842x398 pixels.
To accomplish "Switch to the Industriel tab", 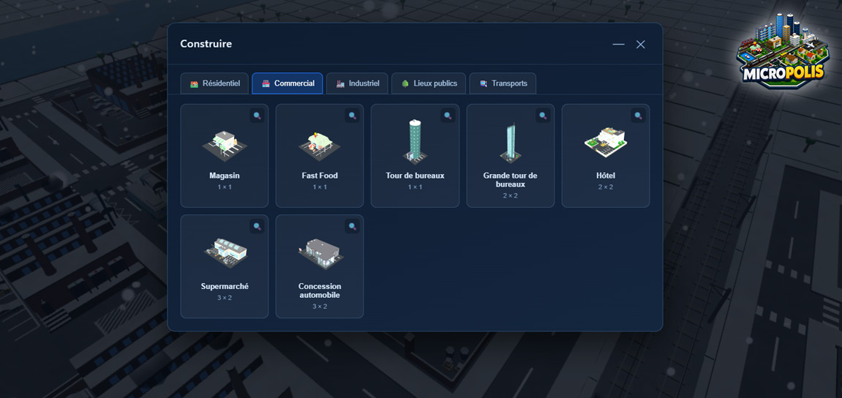I will (358, 83).
